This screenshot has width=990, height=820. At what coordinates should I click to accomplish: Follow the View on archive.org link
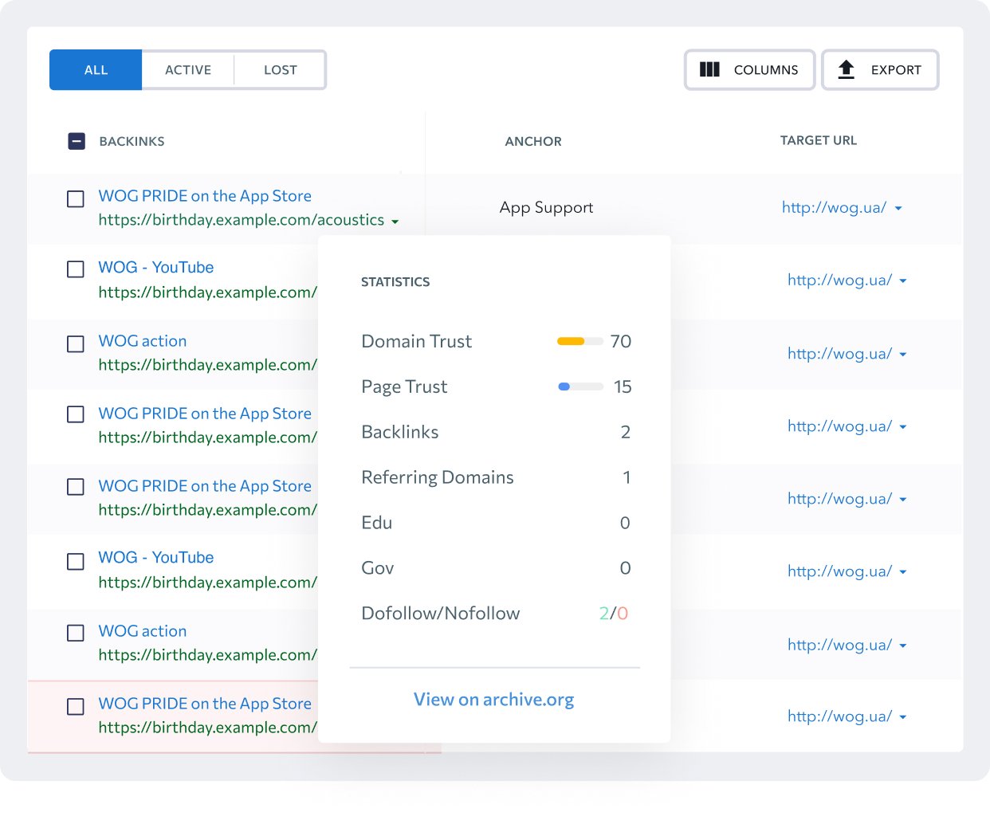(x=494, y=700)
